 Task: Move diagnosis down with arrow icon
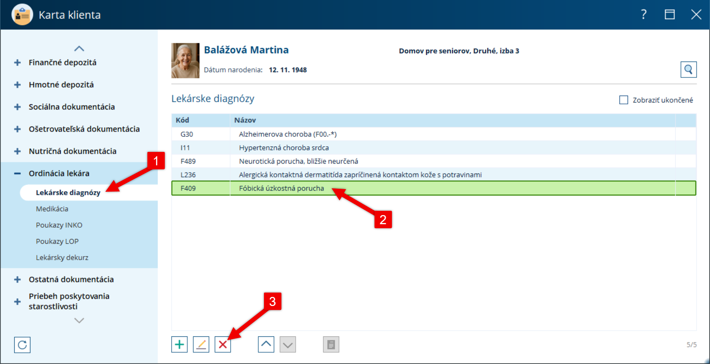(x=288, y=345)
